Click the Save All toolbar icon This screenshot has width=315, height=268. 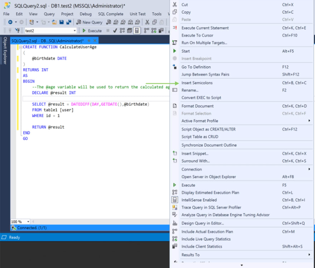pyautogui.click(x=69, y=22)
